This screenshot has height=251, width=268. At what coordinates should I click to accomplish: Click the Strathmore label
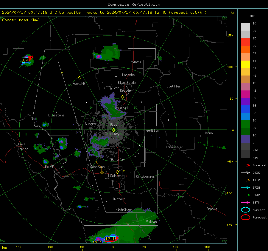145,177
